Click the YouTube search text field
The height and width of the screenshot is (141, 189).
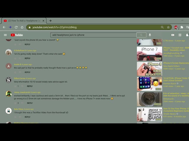coord(93,35)
